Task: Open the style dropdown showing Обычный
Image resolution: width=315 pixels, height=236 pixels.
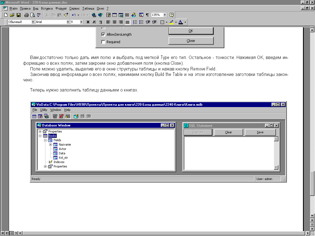Action: [x=33, y=22]
